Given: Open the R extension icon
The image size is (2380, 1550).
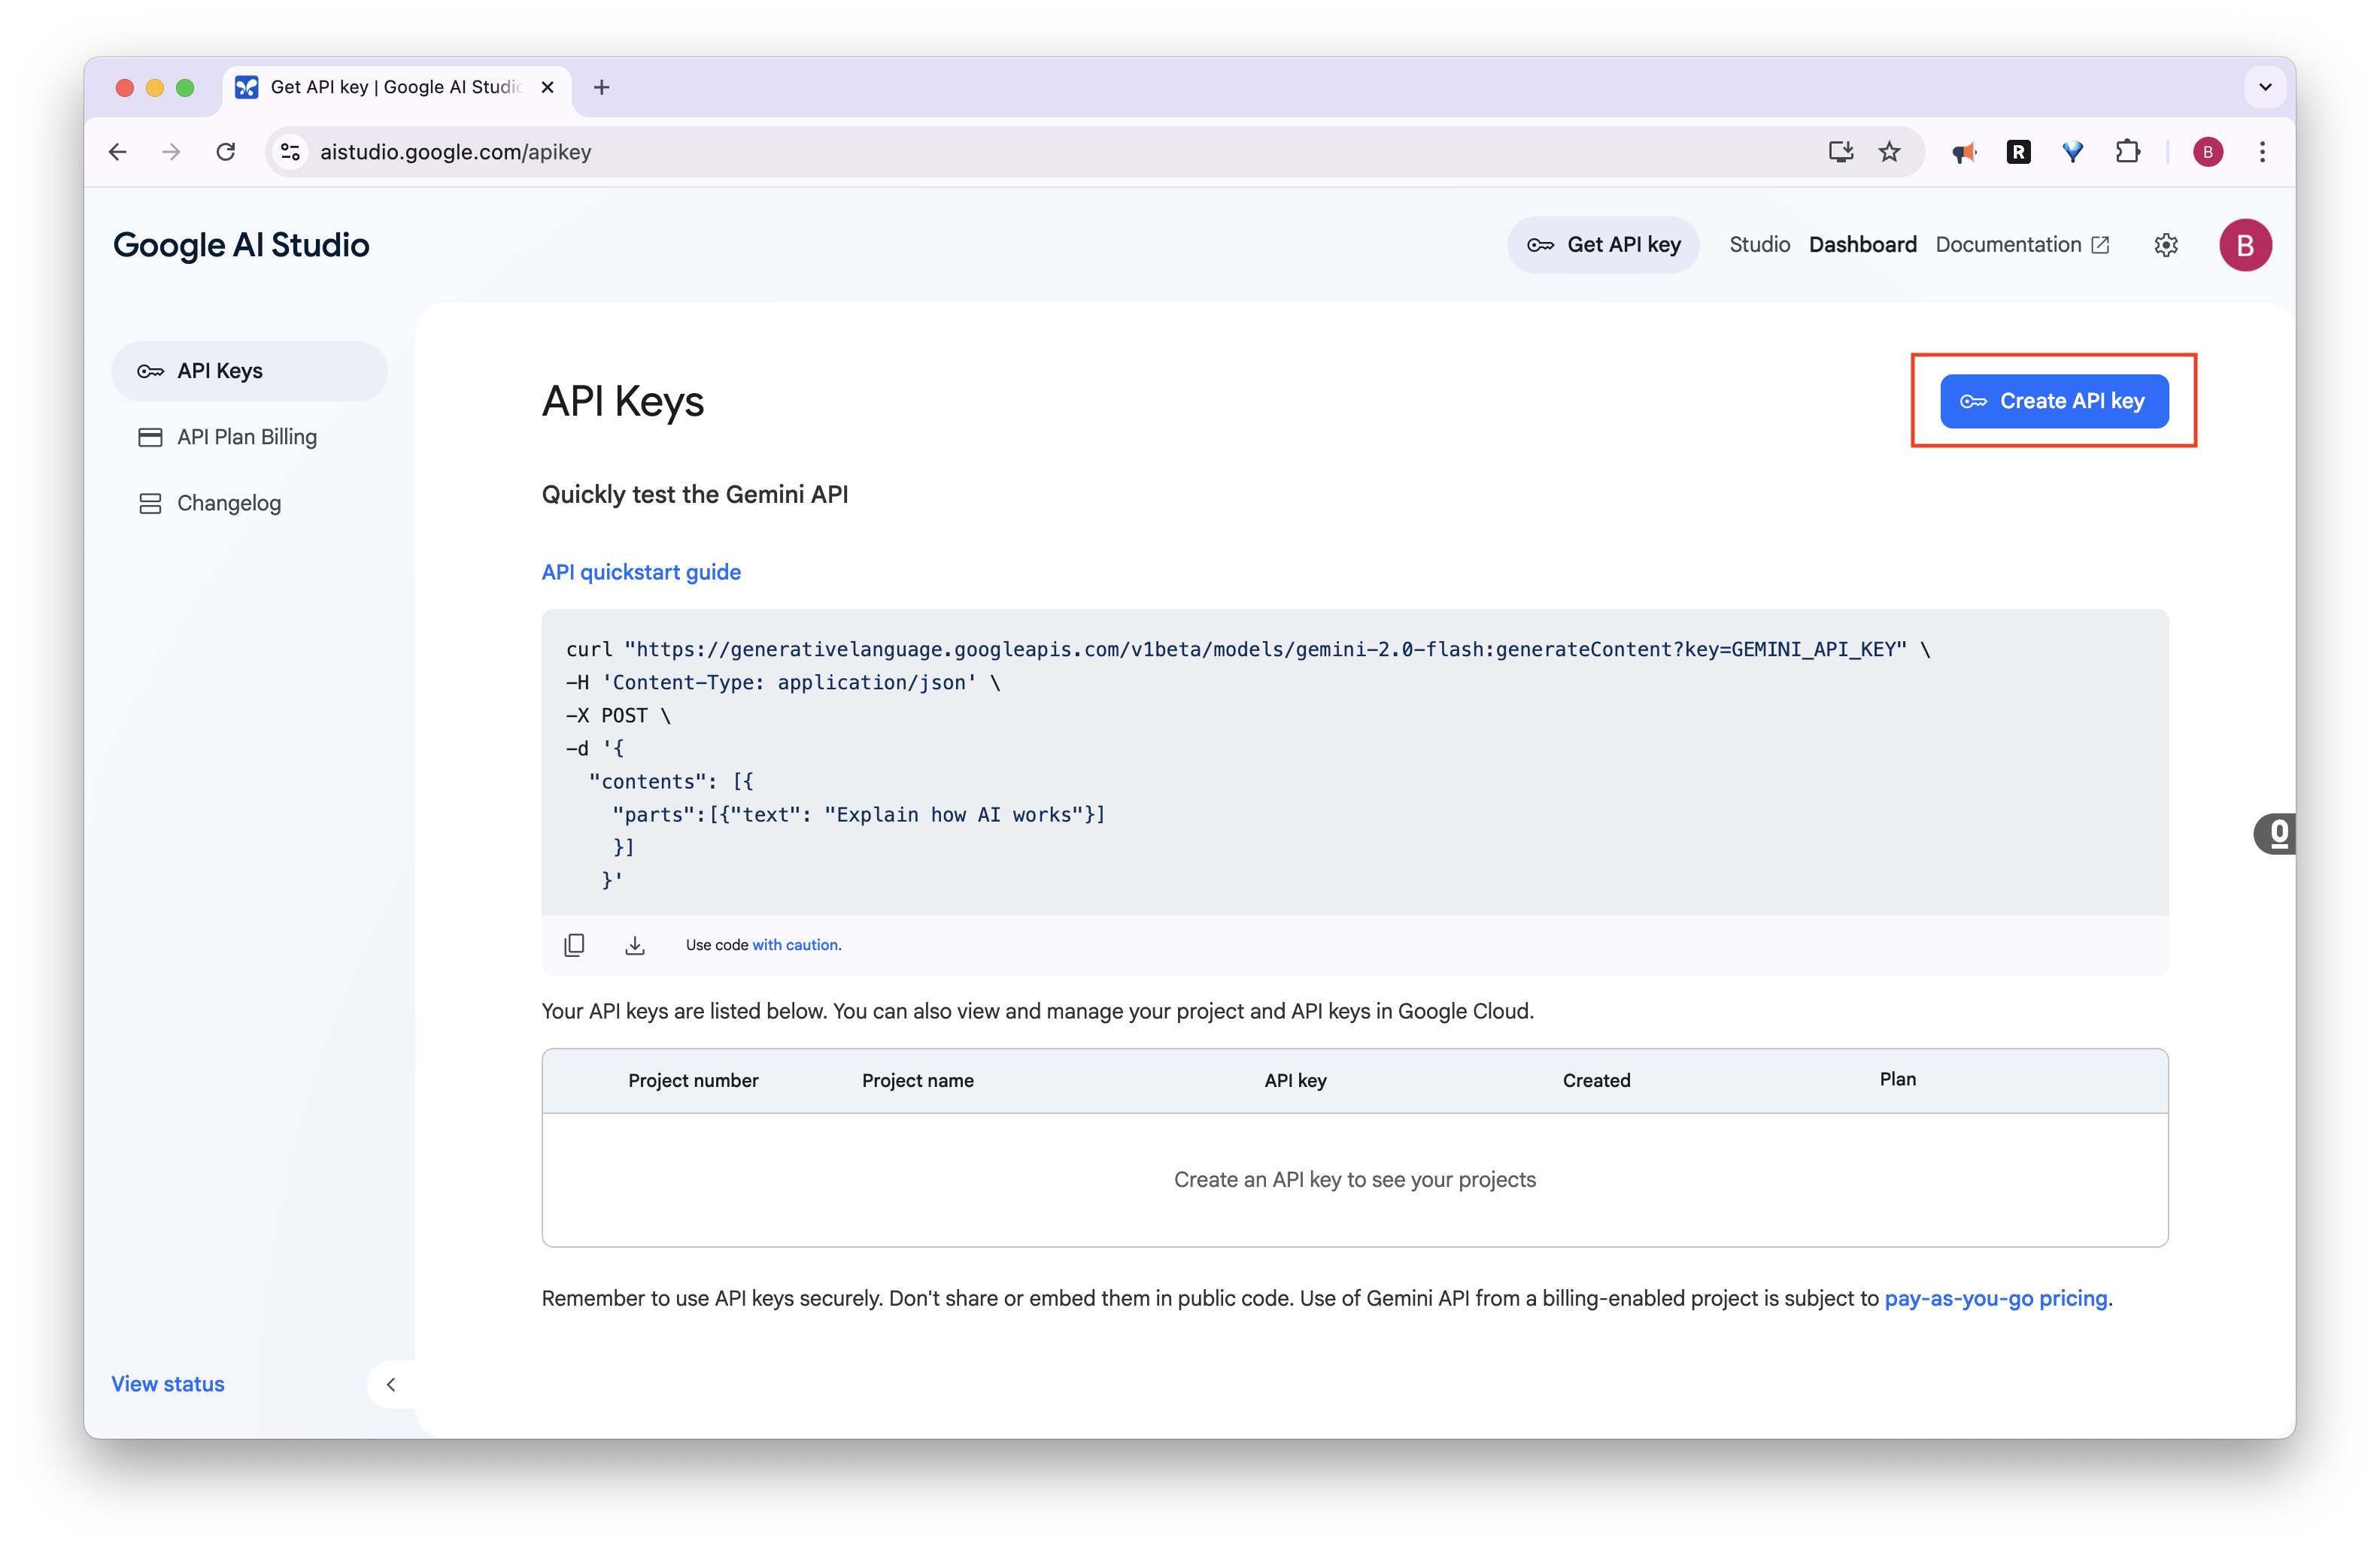Looking at the screenshot, I should (x=2019, y=152).
